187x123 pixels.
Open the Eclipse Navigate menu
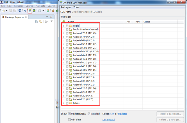[40, 6]
